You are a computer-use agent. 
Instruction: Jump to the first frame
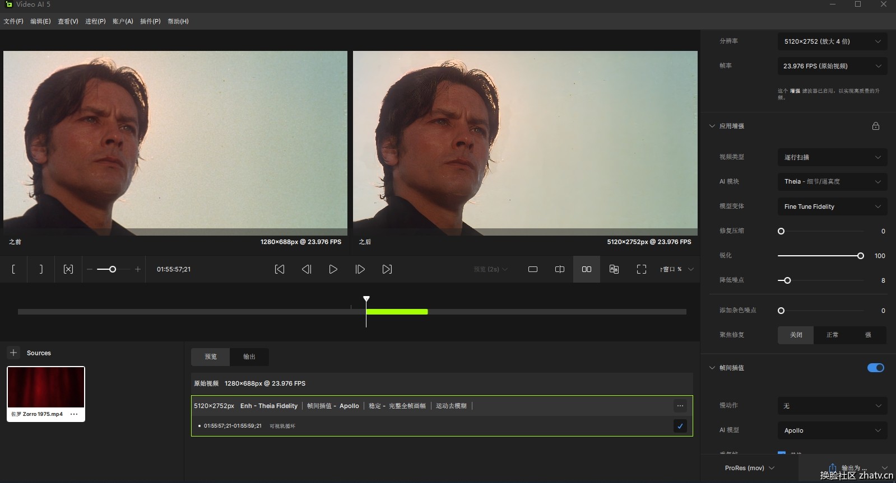pyautogui.click(x=280, y=269)
